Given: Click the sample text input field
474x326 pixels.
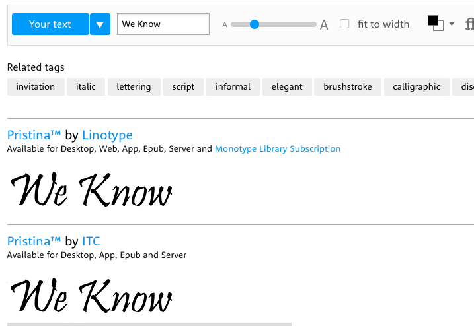Looking at the screenshot, I should (163, 24).
